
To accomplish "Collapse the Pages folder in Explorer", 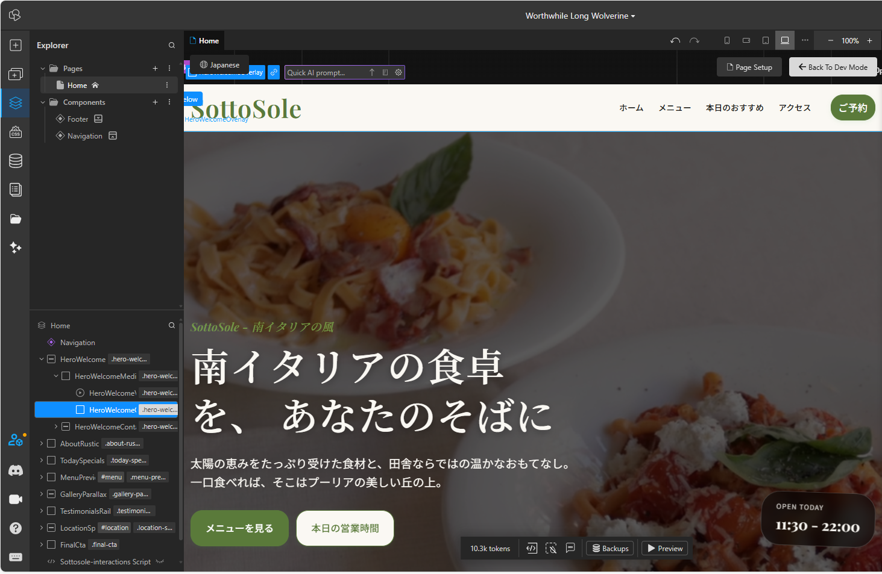I will pyautogui.click(x=42, y=68).
